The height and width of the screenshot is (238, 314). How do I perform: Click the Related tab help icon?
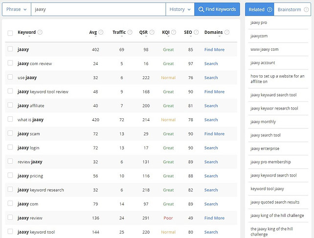[x=270, y=9]
